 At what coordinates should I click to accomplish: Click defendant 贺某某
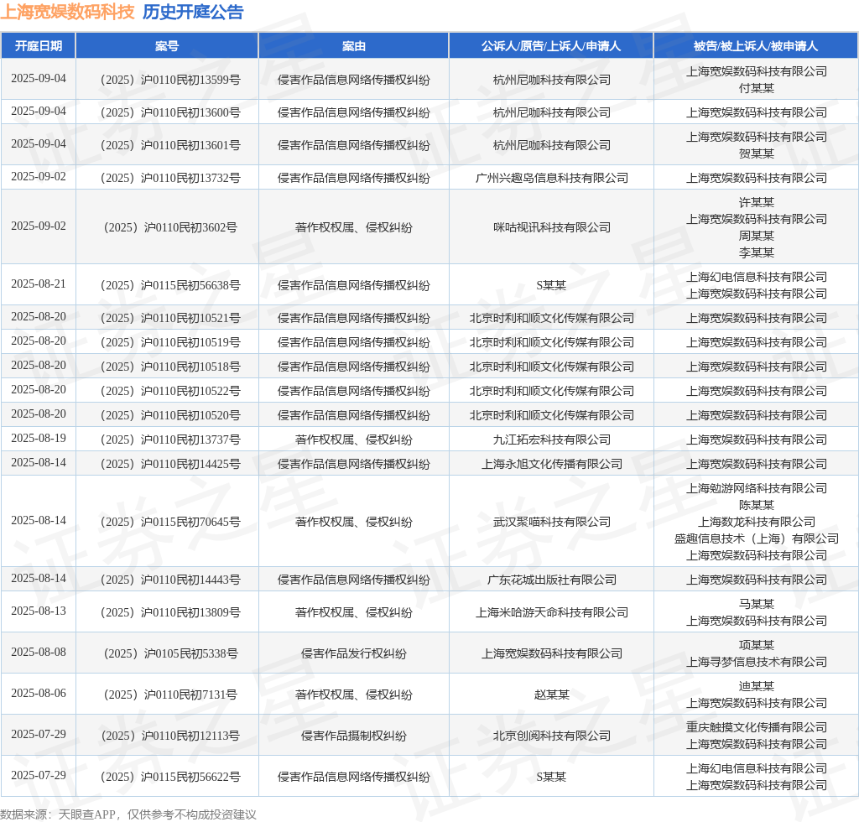[757, 154]
